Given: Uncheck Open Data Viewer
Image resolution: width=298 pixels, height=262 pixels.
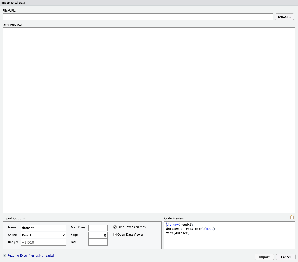Looking at the screenshot, I should coord(115,234).
